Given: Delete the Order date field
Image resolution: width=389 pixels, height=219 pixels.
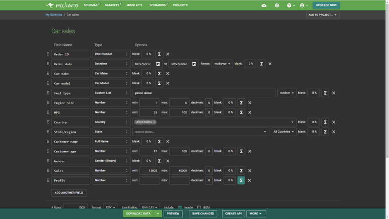Looking at the screenshot, I should (270, 64).
